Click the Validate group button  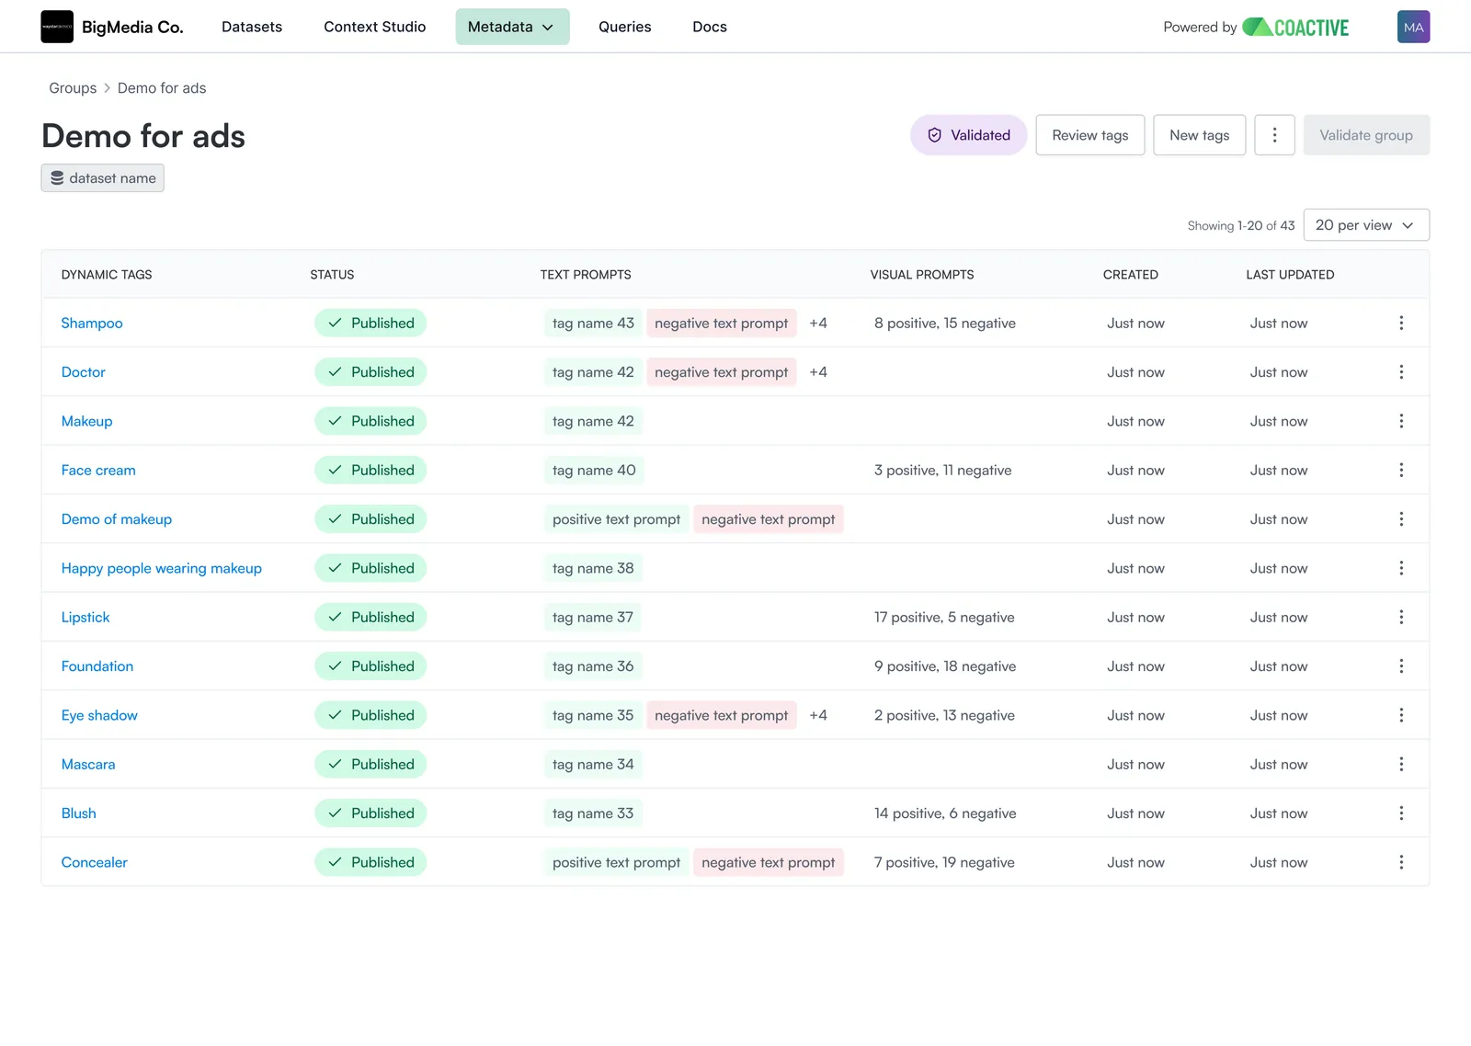tap(1366, 135)
